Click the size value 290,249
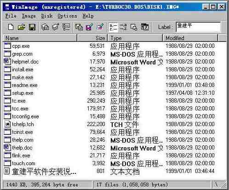 [x=96, y=101]
